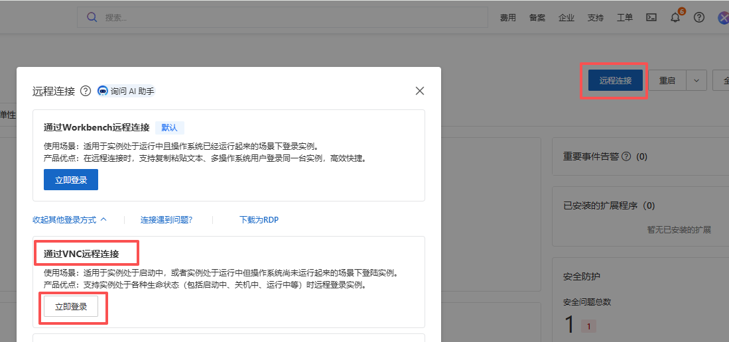The height and width of the screenshot is (342, 729).
Task: Click the 通过VNC远程连接 heading
Action: (82, 254)
